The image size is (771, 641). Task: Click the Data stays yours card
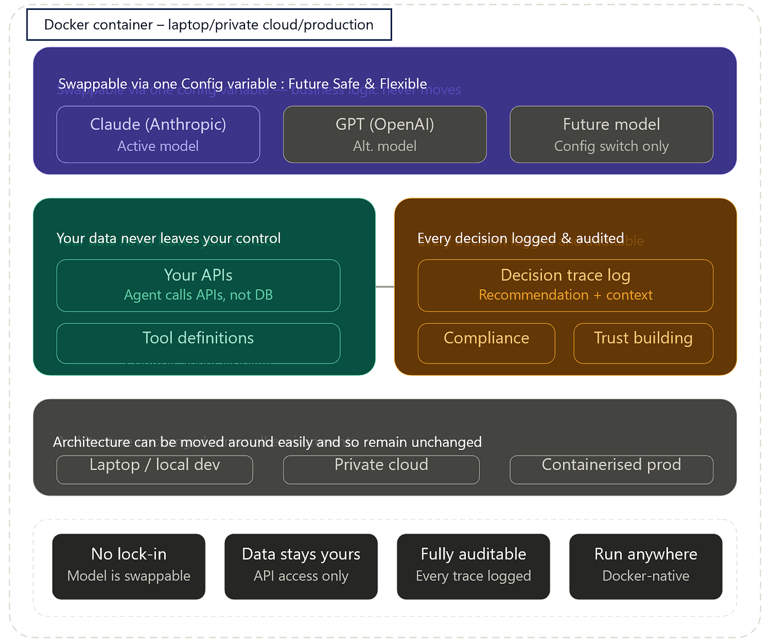click(x=301, y=567)
